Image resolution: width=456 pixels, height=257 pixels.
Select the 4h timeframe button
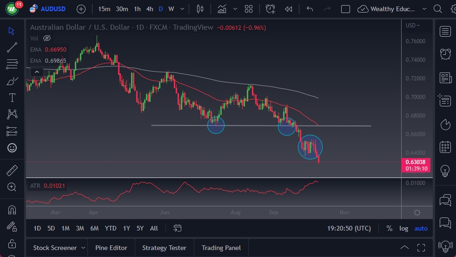pyautogui.click(x=149, y=9)
